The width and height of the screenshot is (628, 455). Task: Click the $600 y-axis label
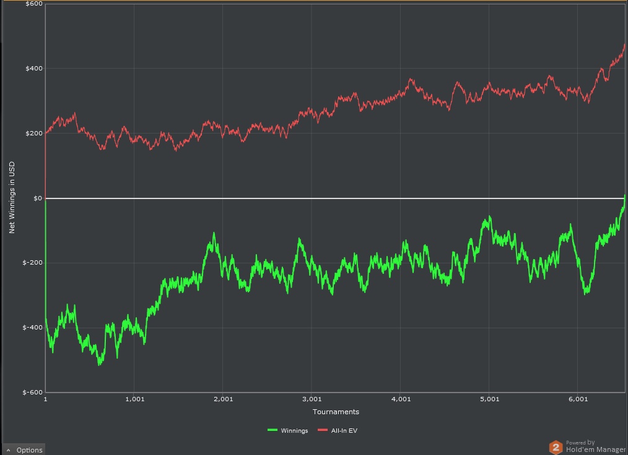click(34, 4)
